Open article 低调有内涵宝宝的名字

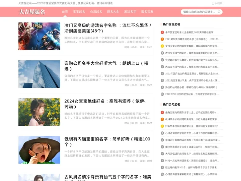(x=107, y=141)
